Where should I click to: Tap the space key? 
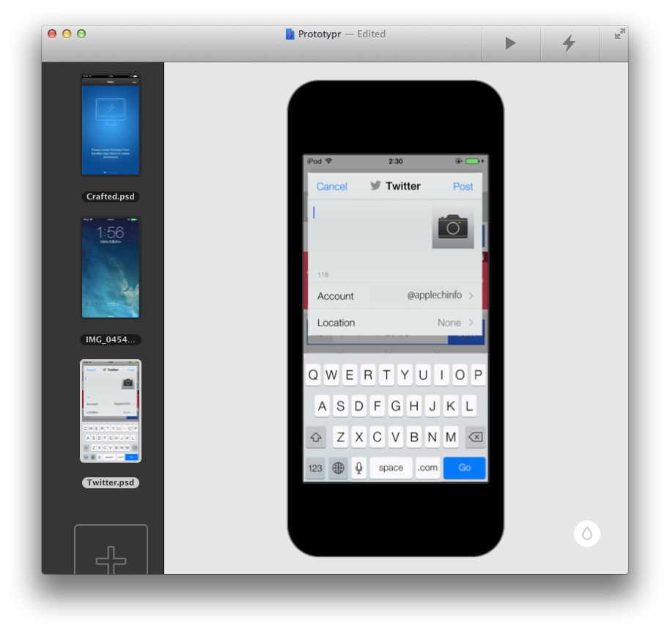(x=391, y=468)
